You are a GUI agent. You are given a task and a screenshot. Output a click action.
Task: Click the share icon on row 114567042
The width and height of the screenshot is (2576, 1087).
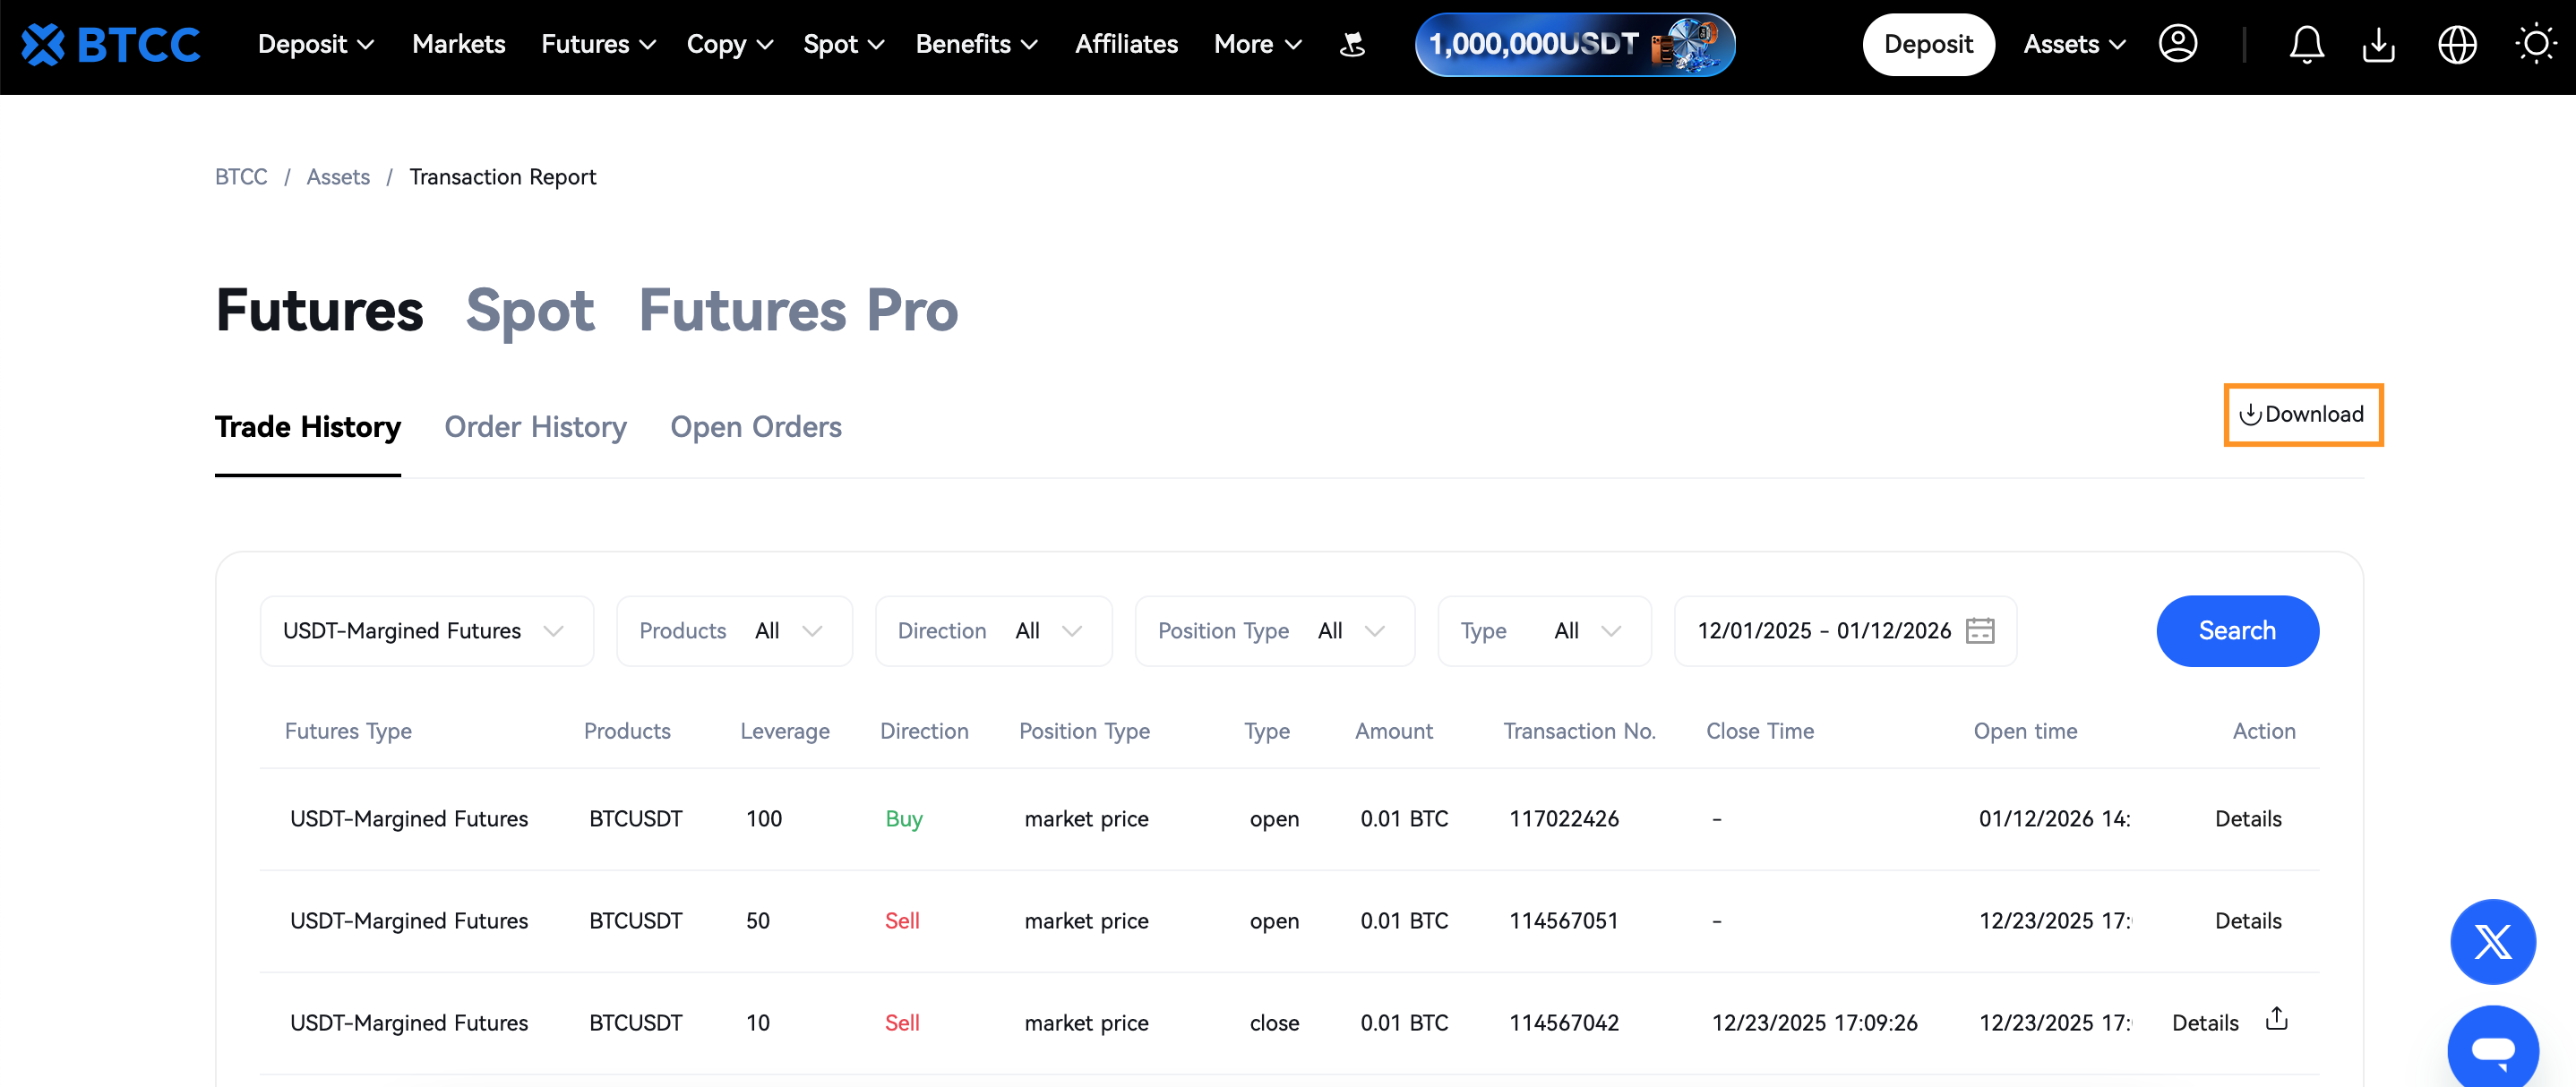point(2277,1019)
